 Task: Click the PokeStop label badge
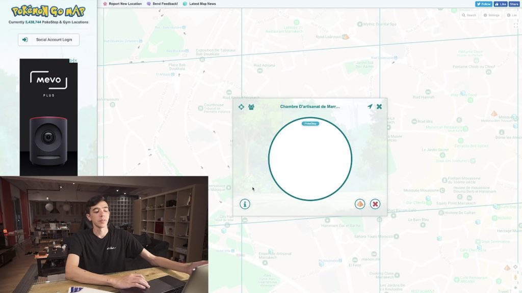point(310,124)
